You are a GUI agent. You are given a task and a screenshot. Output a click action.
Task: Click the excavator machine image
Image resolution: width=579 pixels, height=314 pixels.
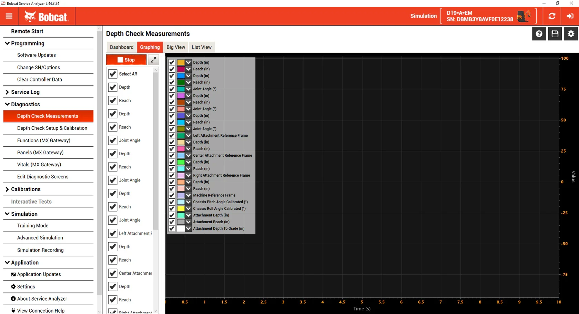tap(524, 16)
